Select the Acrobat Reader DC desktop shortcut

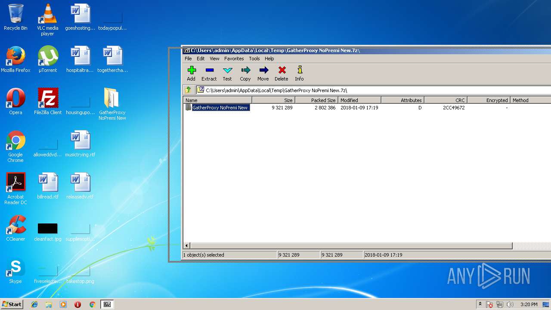(x=15, y=189)
